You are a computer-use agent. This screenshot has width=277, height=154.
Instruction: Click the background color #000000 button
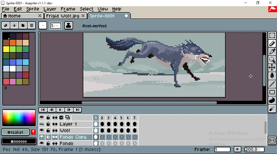[19, 142]
